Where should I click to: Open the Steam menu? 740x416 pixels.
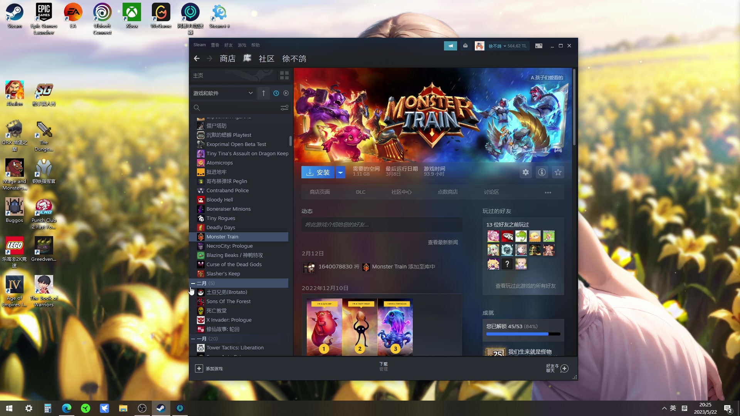pyautogui.click(x=200, y=45)
